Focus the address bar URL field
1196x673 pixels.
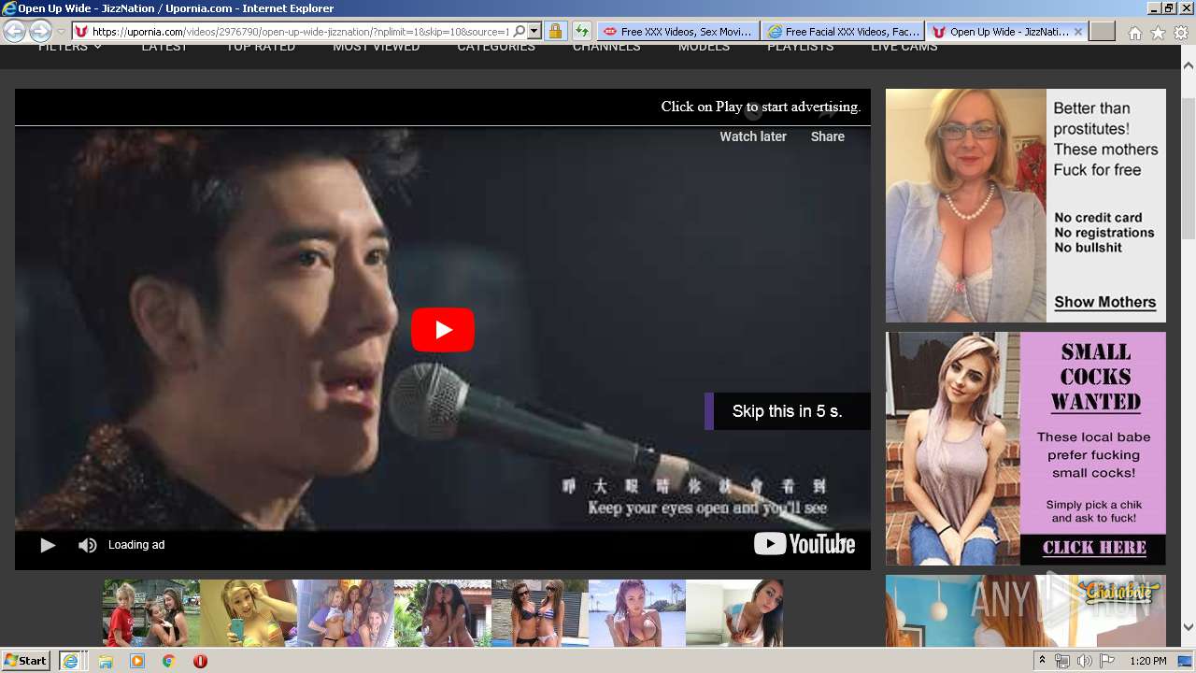tap(301, 31)
